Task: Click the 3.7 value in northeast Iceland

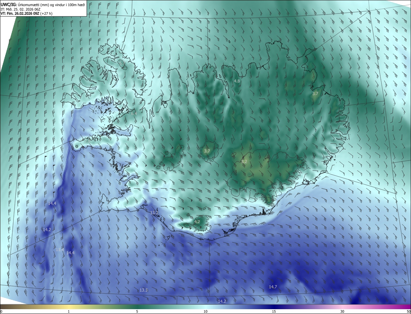Action: 315,93
